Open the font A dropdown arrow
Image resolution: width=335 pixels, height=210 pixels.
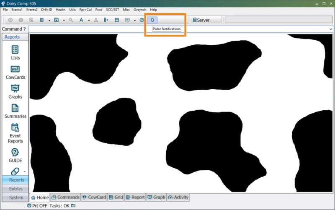(89, 20)
